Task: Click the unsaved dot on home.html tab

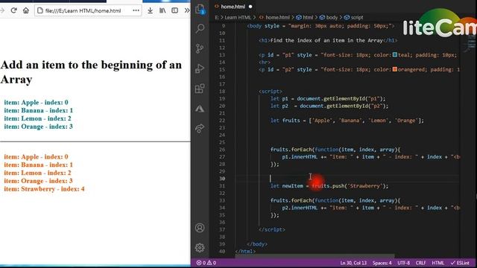Action: pyautogui.click(x=250, y=7)
